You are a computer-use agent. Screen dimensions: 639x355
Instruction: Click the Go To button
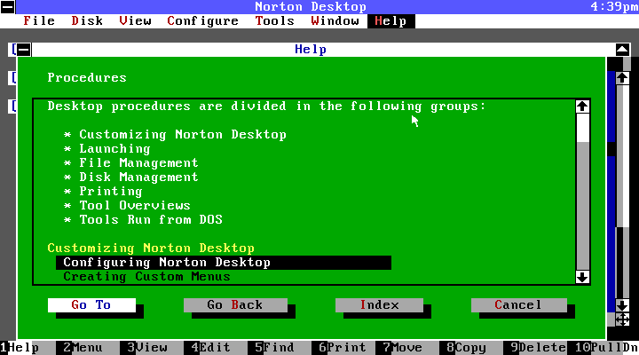point(91,305)
